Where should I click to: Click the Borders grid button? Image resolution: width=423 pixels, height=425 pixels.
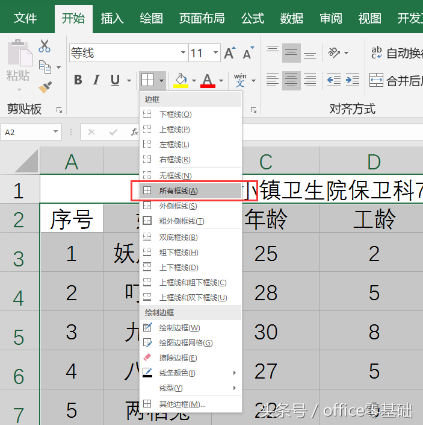pyautogui.click(x=148, y=80)
